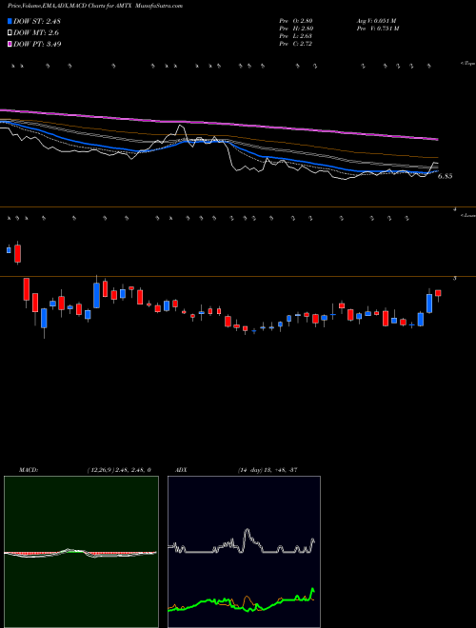Select the 'DOW ST: 2.48' legend text
Screen dimensions: 476x628
point(37,21)
